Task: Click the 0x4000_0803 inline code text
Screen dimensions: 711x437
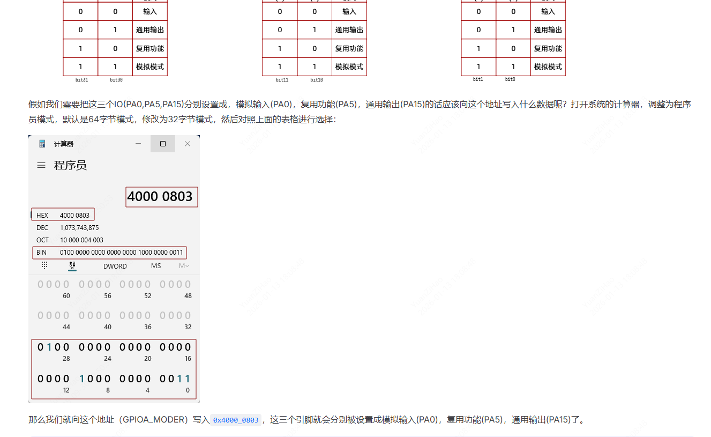Action: tap(236, 420)
